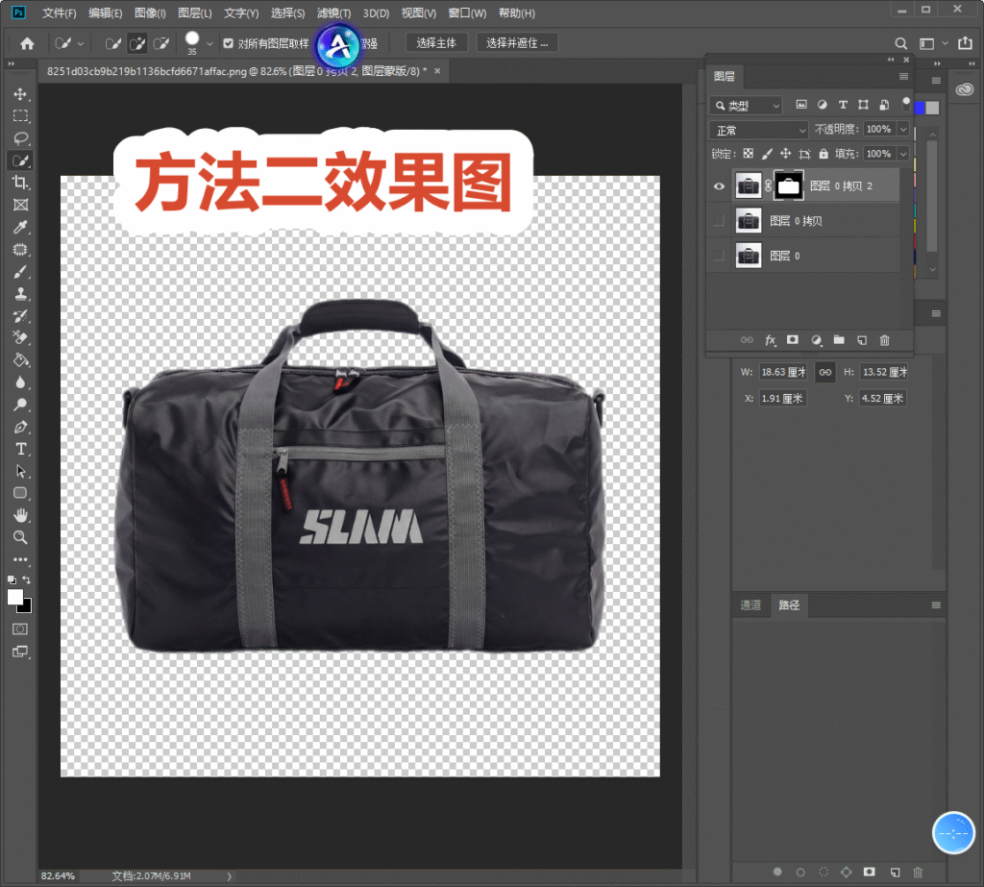Image resolution: width=984 pixels, height=887 pixels.
Task: Open the layer filter 类型 dropdown
Action: pyautogui.click(x=746, y=106)
